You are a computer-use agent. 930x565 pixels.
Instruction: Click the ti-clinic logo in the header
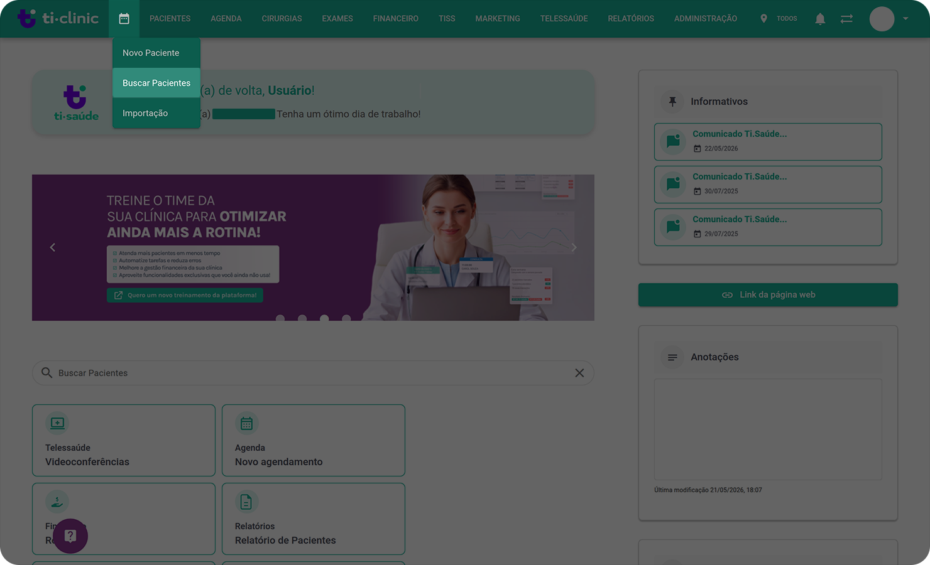click(58, 18)
